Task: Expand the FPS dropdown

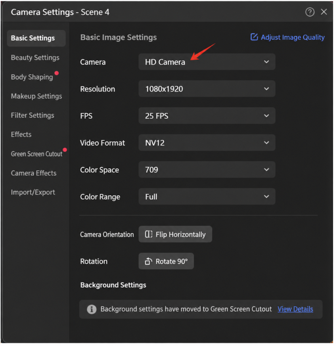Action: click(207, 116)
